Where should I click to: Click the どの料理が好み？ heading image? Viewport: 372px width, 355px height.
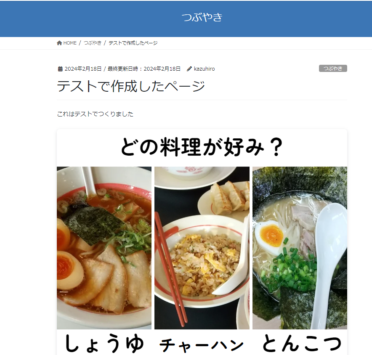[202, 147]
